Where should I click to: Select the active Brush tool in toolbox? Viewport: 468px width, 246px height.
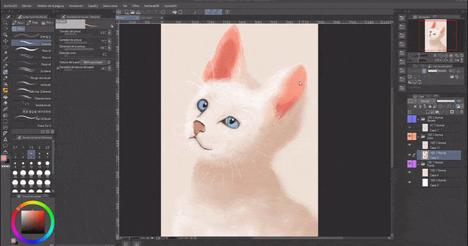(x=5, y=72)
